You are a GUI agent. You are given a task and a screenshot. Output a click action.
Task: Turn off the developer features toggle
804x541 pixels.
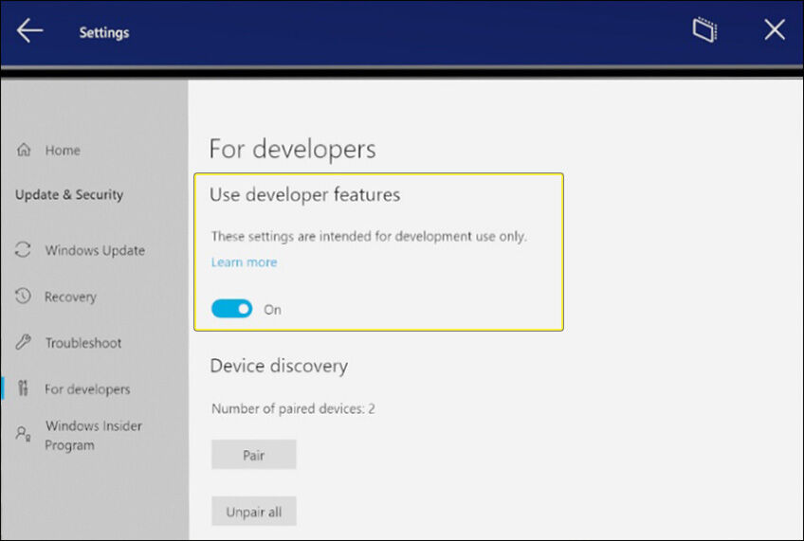[x=231, y=309]
